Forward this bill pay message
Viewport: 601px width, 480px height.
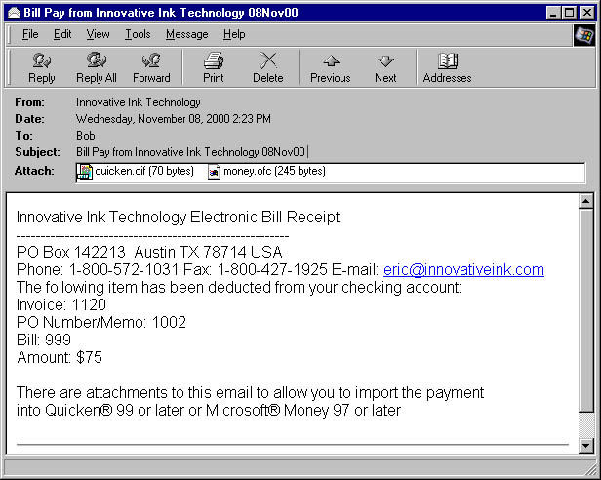[151, 67]
